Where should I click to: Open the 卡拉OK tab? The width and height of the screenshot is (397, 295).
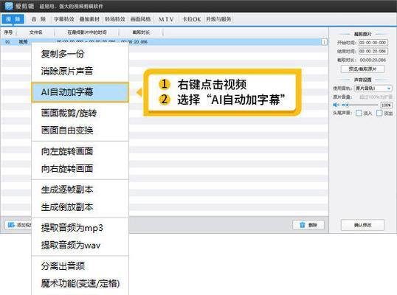[x=192, y=19]
